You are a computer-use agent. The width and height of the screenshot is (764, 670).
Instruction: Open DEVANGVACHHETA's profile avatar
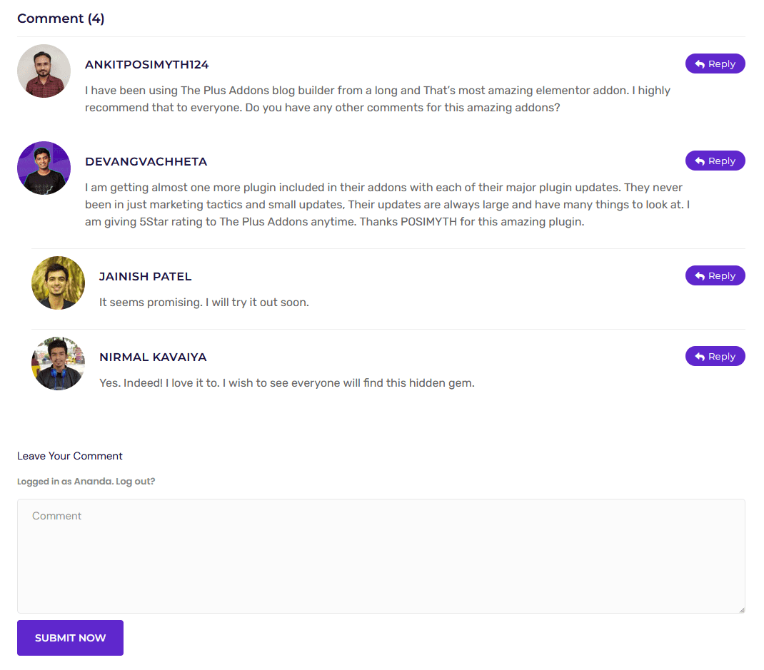point(44,168)
